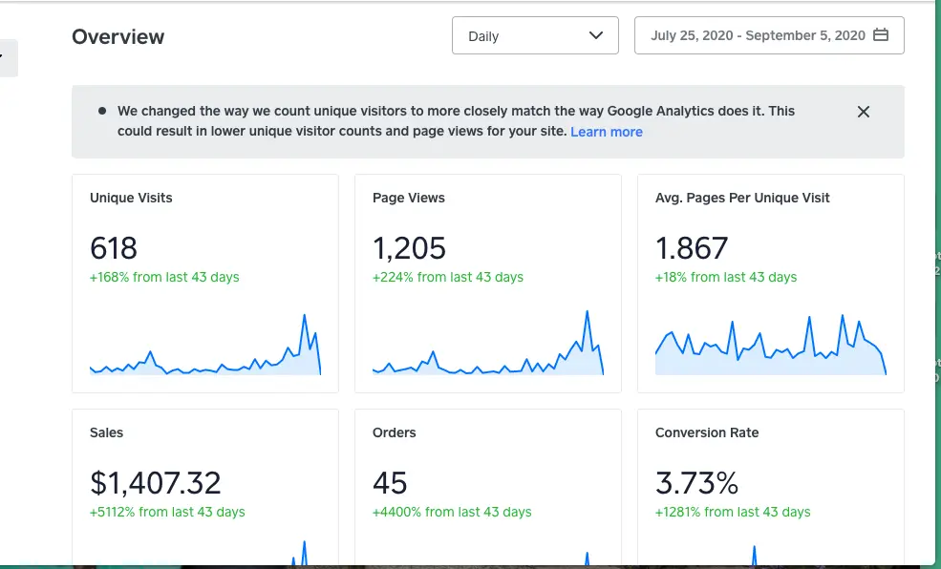Click the calendar icon in date range
This screenshot has width=941, height=569.
(x=881, y=34)
